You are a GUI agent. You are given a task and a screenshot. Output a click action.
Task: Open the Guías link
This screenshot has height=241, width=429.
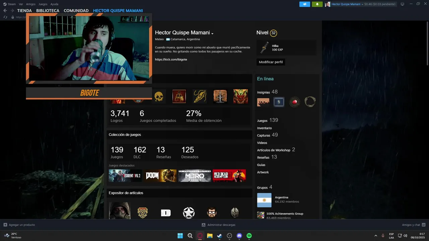coord(261,165)
